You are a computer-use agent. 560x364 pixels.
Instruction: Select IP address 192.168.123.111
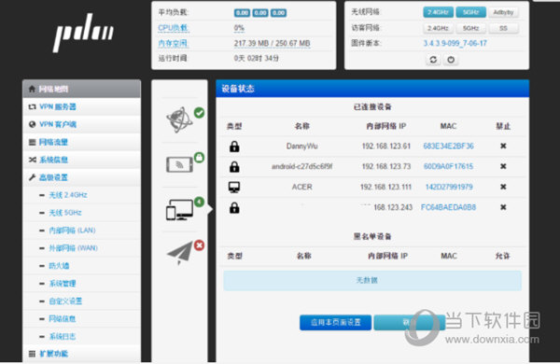(x=385, y=187)
